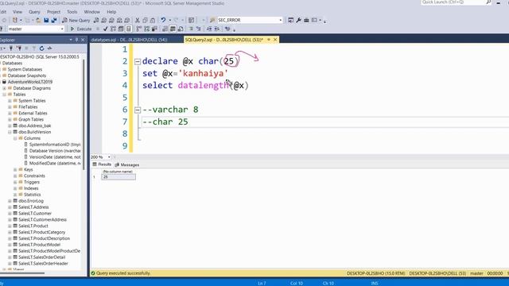509x286 pixels.
Task: Open the View menu
Action: pyautogui.click(x=17, y=12)
